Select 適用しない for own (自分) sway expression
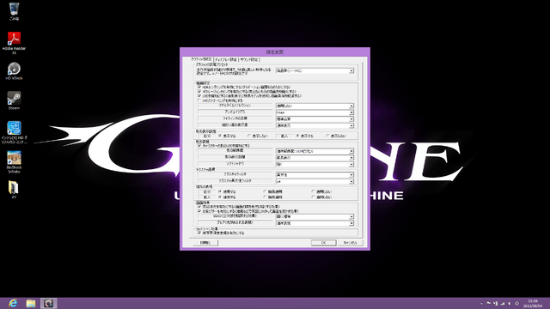 click(321, 191)
